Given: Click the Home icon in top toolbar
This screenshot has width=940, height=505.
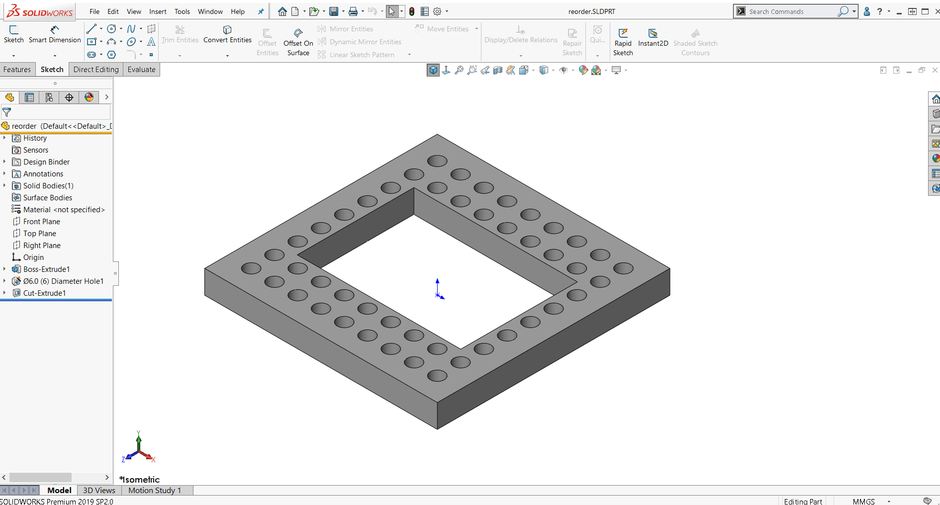Looking at the screenshot, I should coord(282,11).
